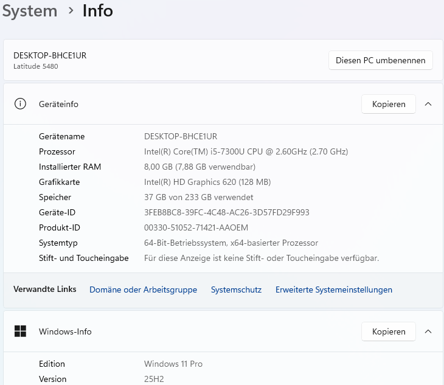Screen dimensions: 444x385
Task: Select the version value 25H2
Action: (154, 379)
